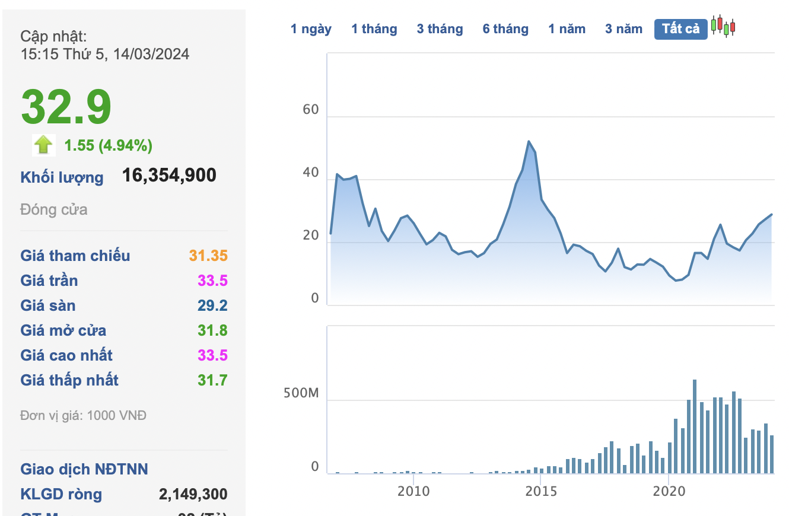This screenshot has height=516, width=789.
Task: Click the 'Cập nhật:' label
Action: [54, 36]
